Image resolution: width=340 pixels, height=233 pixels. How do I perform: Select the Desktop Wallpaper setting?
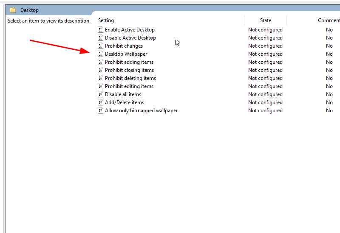126,54
